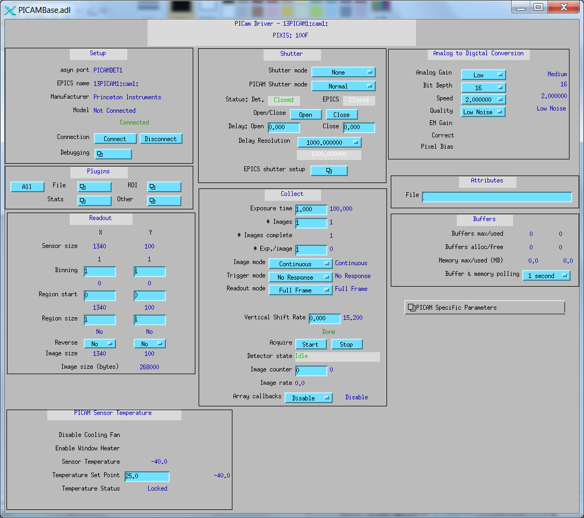Open the Image mode dropdown
This screenshot has height=518, width=584.
coord(301,264)
